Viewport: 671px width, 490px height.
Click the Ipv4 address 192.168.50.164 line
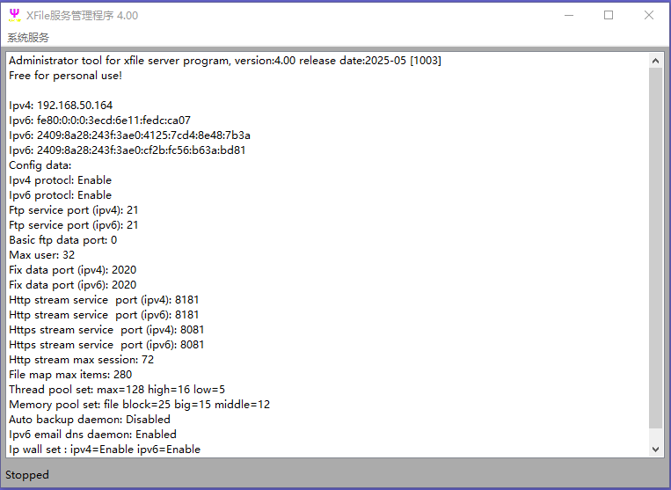61,106
